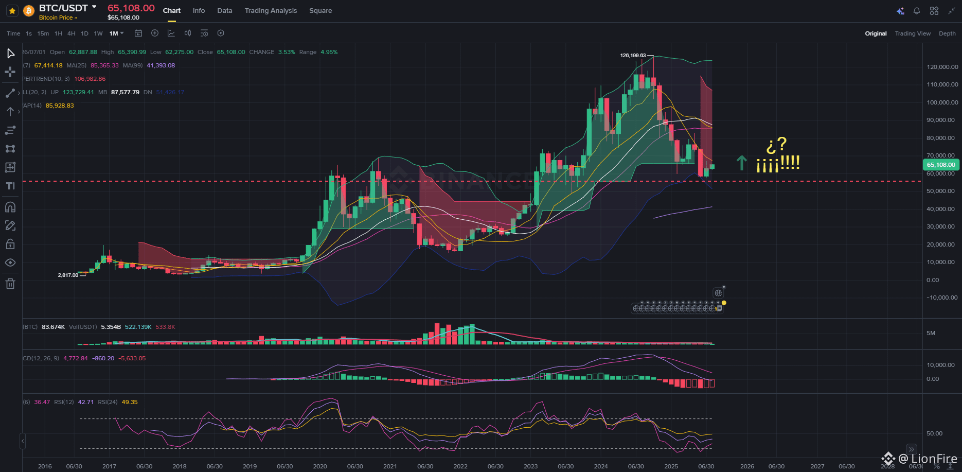Click the RSI(12) 42.71 indicator label
The height and width of the screenshot is (472, 962).
(x=74, y=402)
